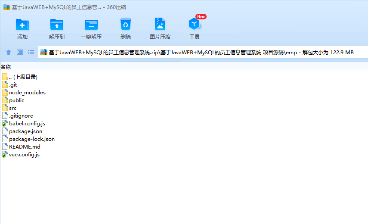
Task: Click the 解压到 (Extract to) icon
Action: 56,25
